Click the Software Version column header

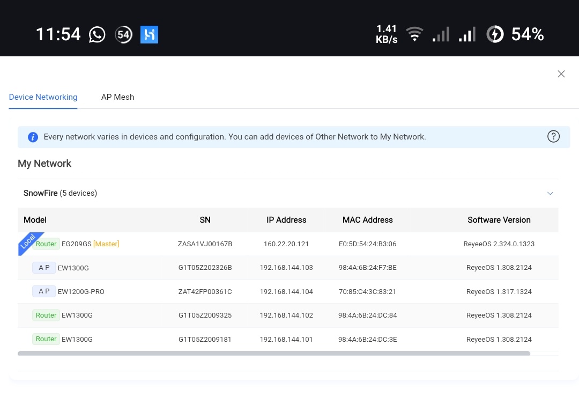pos(499,220)
